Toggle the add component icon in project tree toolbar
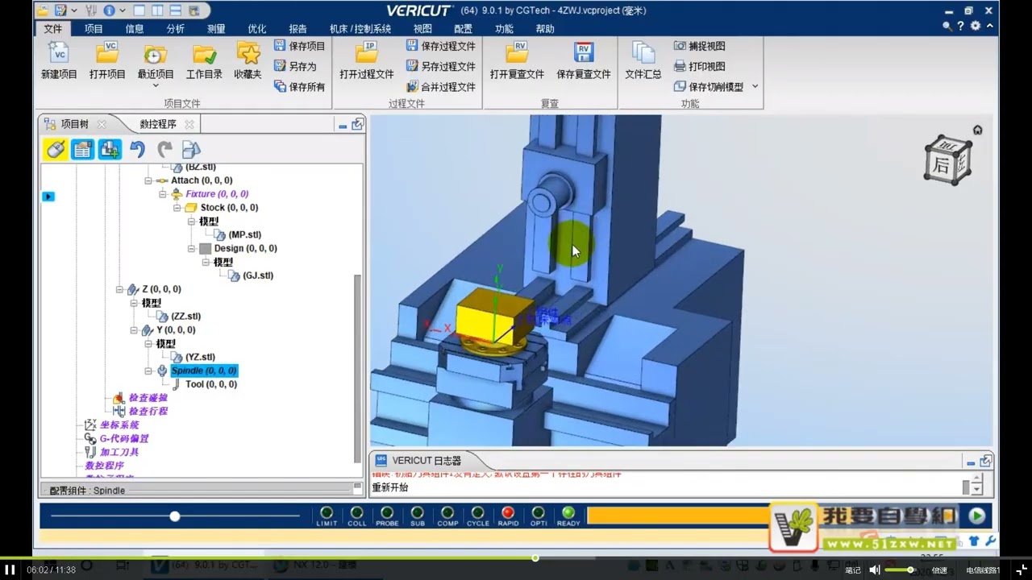The height and width of the screenshot is (580, 1032). [110, 149]
